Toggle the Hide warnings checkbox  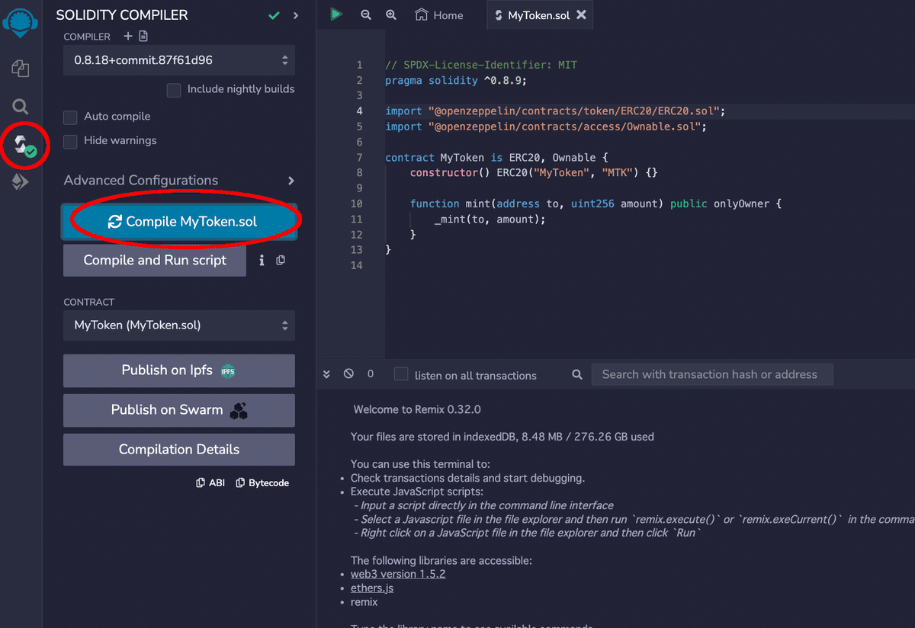(70, 141)
